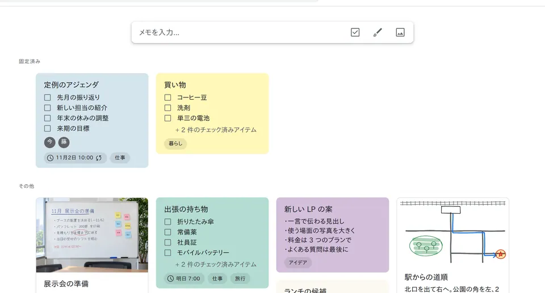Screen dimensions: 545x293
Task: Check off 洗剤 in the shopping list
Action: (x=168, y=108)
